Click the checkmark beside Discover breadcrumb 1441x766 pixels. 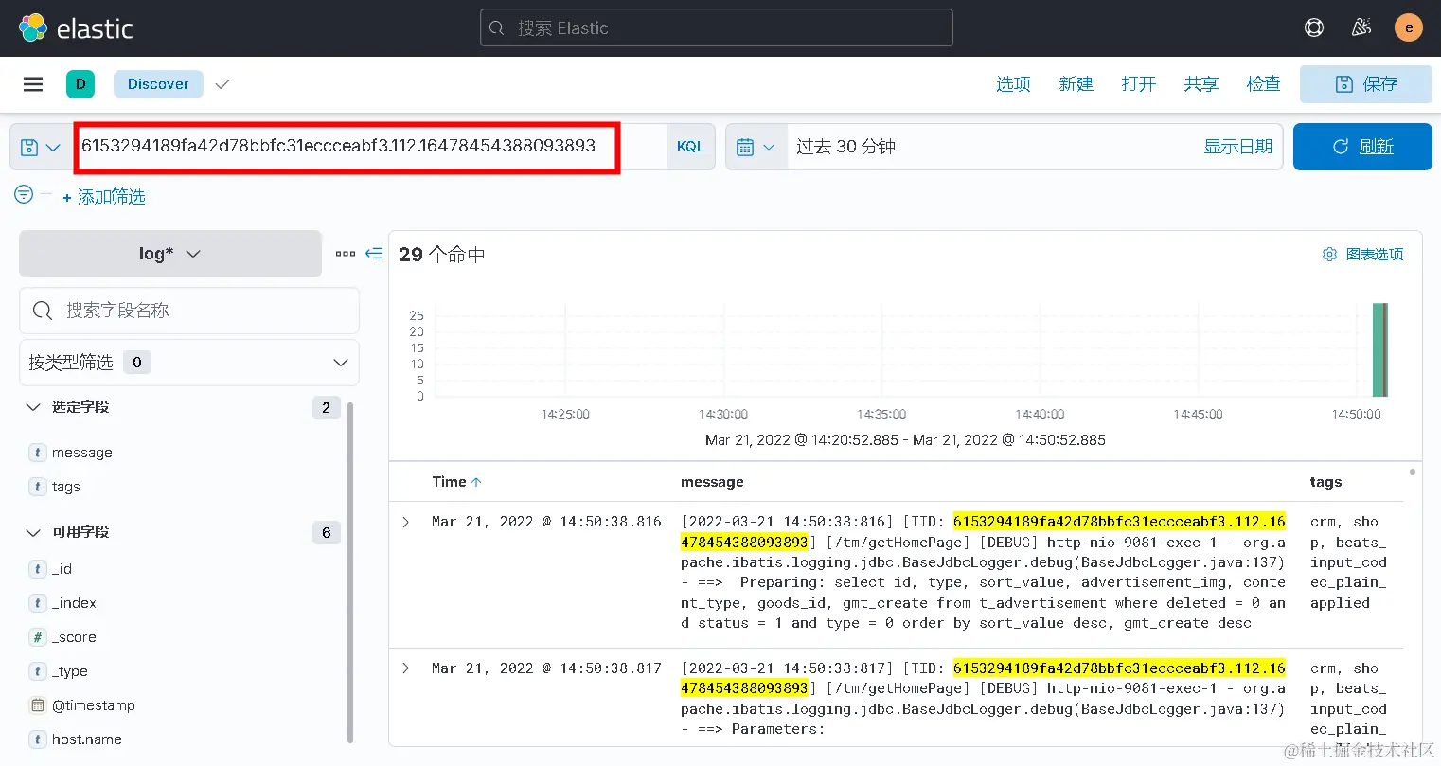click(x=222, y=84)
